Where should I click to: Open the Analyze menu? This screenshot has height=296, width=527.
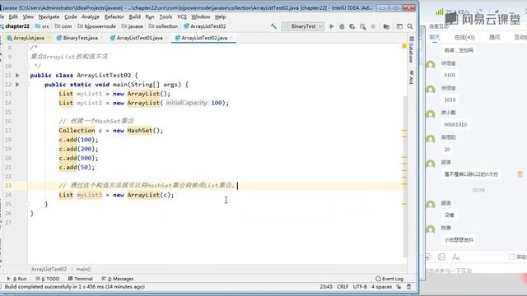click(91, 16)
